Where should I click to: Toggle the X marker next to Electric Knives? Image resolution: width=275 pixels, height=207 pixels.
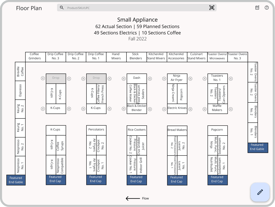(x=164, y=109)
